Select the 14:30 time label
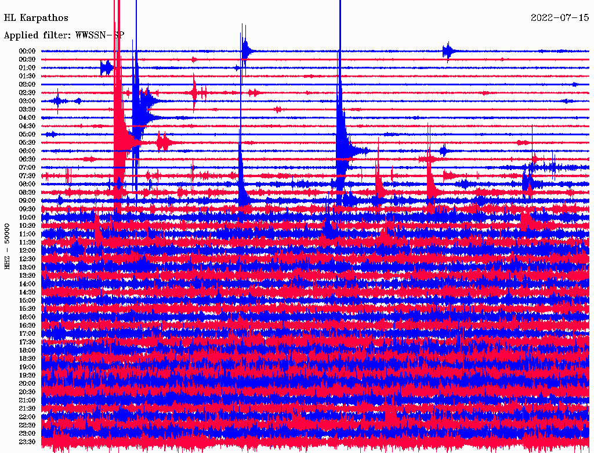 pyautogui.click(x=27, y=292)
